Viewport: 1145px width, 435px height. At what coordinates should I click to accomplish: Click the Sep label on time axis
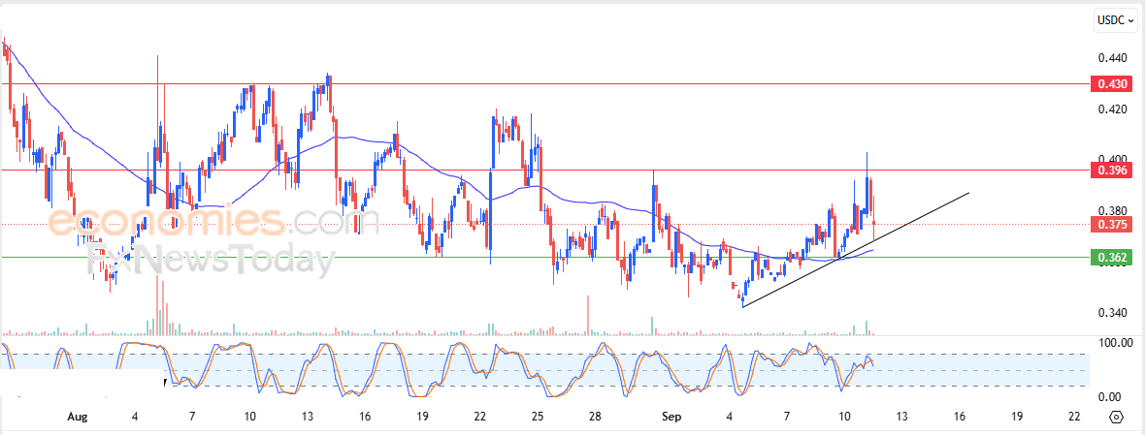[671, 417]
